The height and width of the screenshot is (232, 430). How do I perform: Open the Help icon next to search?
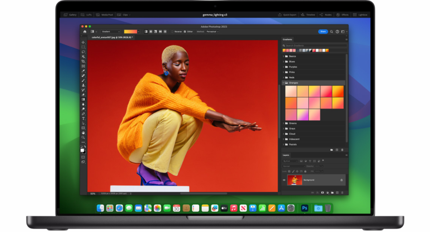pos(337,32)
